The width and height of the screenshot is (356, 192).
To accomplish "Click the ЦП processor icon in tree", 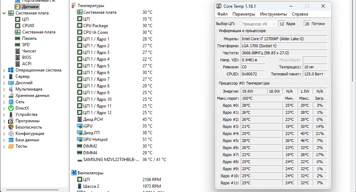I will click(18, 19).
